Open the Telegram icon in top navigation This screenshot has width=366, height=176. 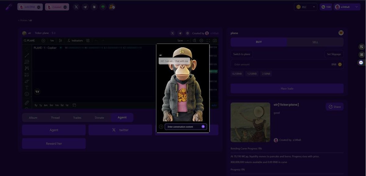click(x=85, y=7)
